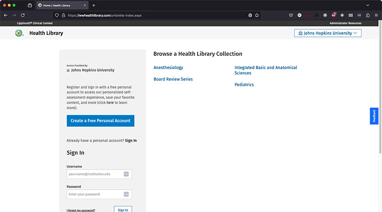Click the teal rectangular extension icon
The image size is (382, 212).
click(359, 15)
